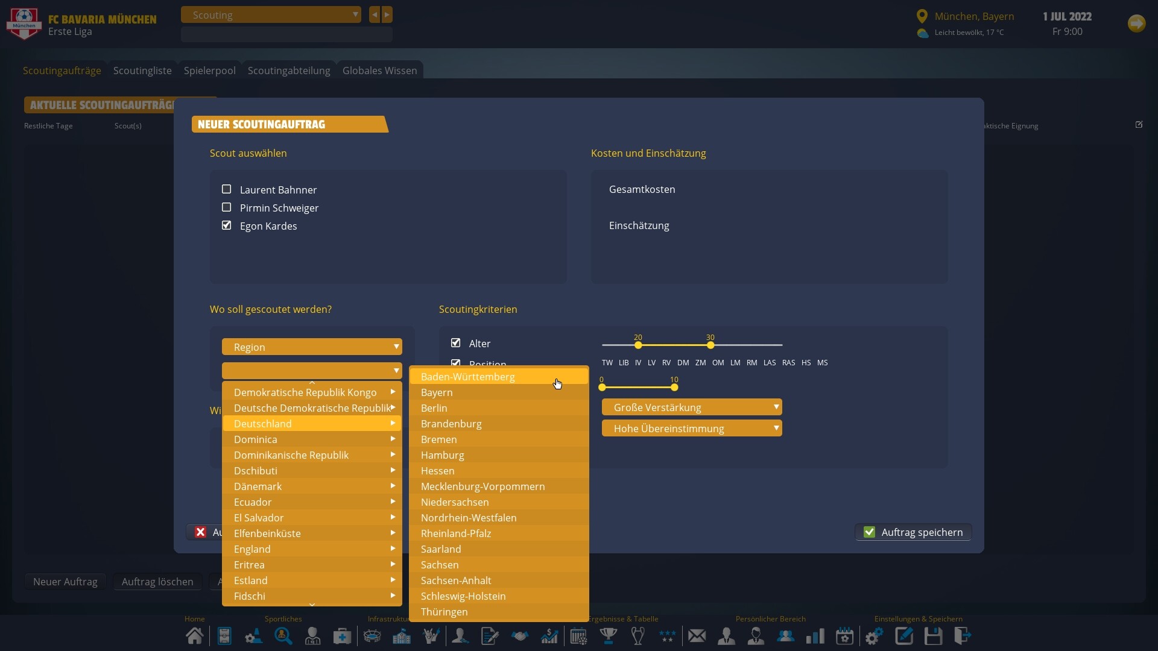Open the stadium infrastructure icon

(372, 636)
